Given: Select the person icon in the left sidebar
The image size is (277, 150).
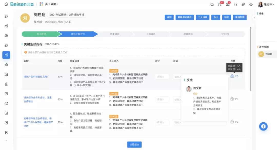Looking at the screenshot, I should [6, 84].
